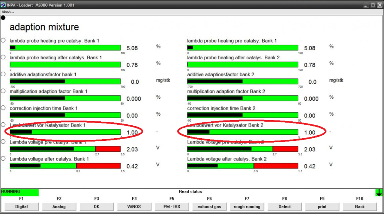The height and width of the screenshot is (214, 384).
Task: Click label lambda probe heating after catalys. Bank 2
Action: [233, 57]
